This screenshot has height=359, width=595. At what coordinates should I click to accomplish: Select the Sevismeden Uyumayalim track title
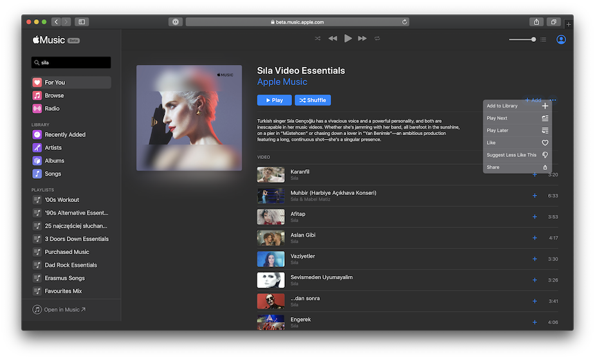point(322,277)
